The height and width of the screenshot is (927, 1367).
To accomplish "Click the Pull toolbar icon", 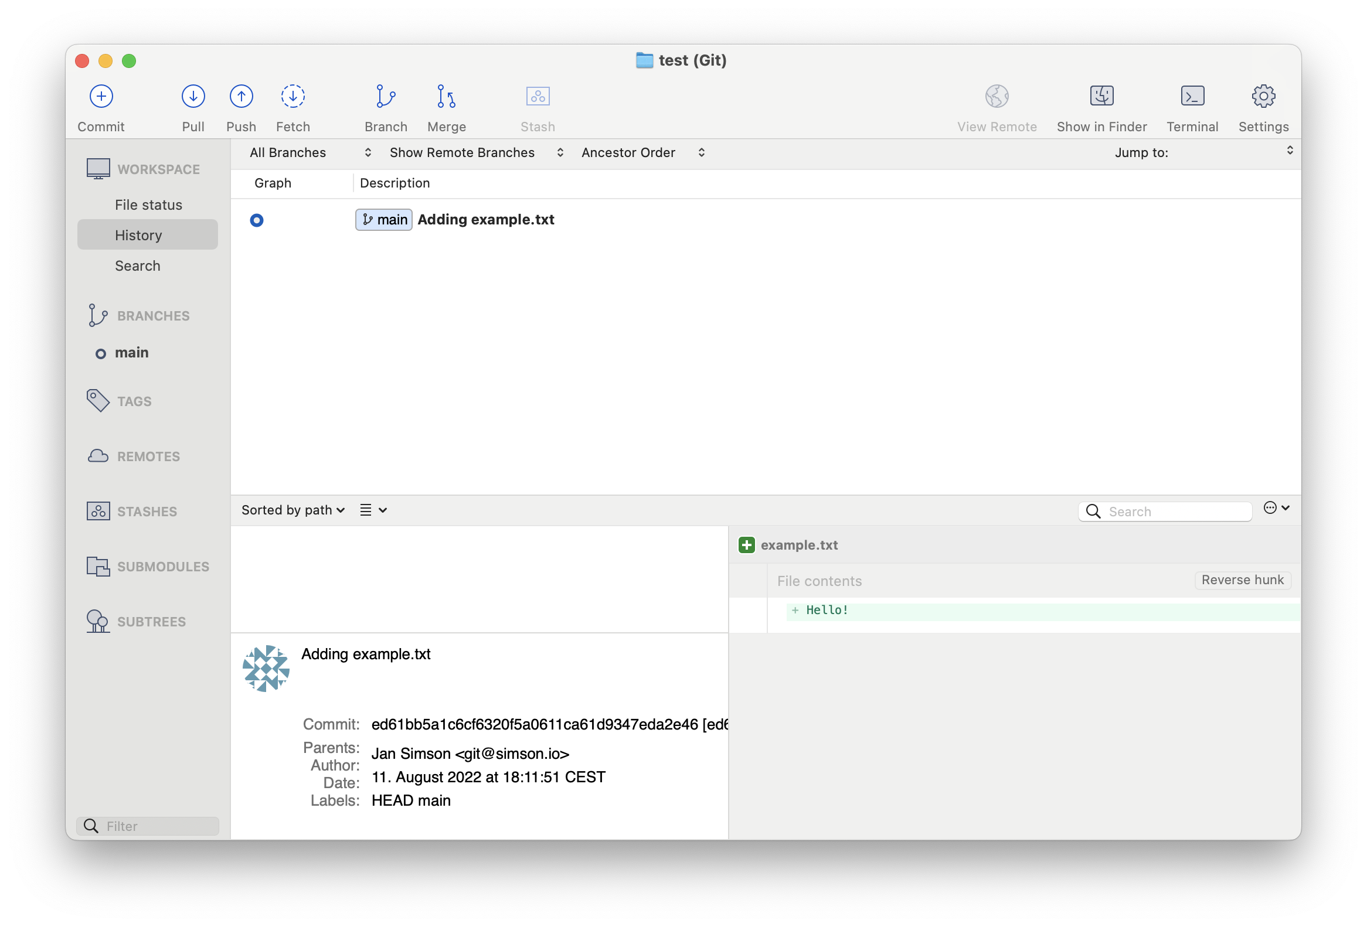I will [x=193, y=97].
